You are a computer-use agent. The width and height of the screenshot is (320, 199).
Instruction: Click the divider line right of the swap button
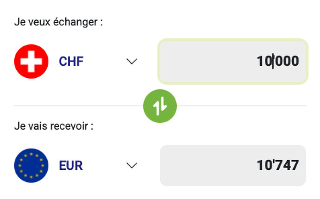tap(241, 106)
